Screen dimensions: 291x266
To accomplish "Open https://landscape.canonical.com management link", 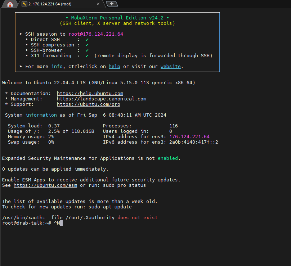I will pos(102,99).
